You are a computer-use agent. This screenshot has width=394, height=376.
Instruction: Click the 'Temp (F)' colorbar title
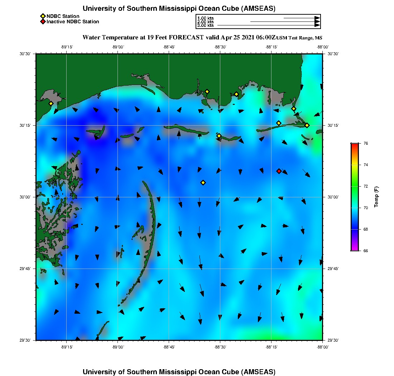376,197
